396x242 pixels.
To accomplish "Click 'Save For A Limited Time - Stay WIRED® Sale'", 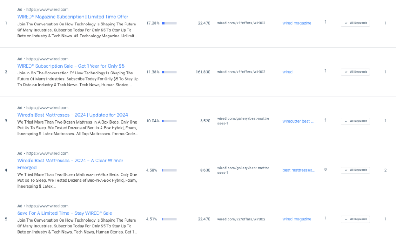I will pos(65,213).
